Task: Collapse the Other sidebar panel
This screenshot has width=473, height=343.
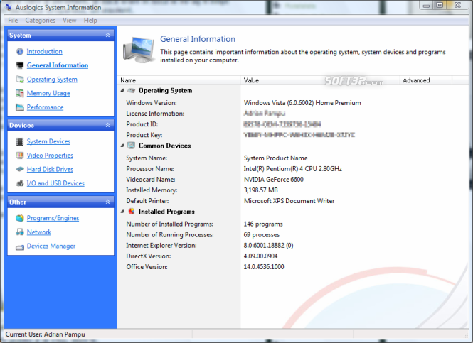Action: pos(107,202)
